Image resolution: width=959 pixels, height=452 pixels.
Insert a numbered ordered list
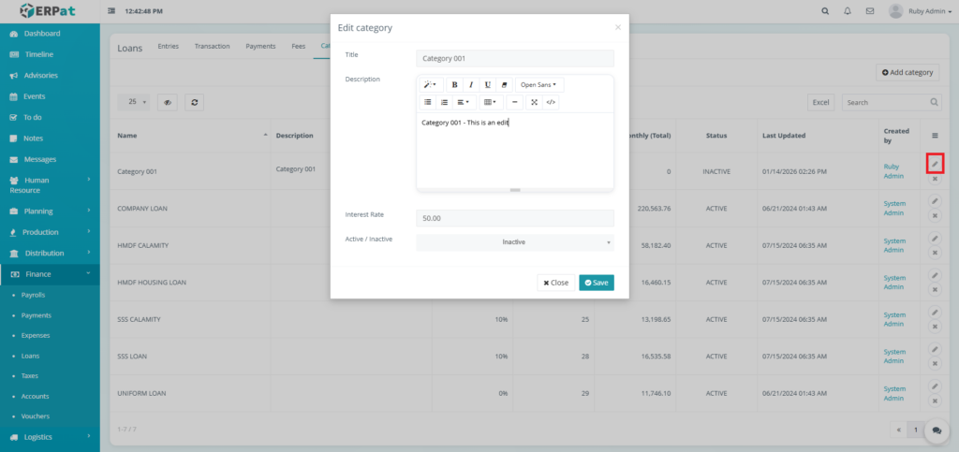[x=444, y=102]
